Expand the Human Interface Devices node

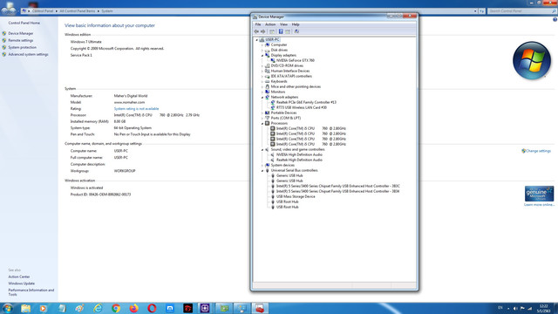point(262,72)
